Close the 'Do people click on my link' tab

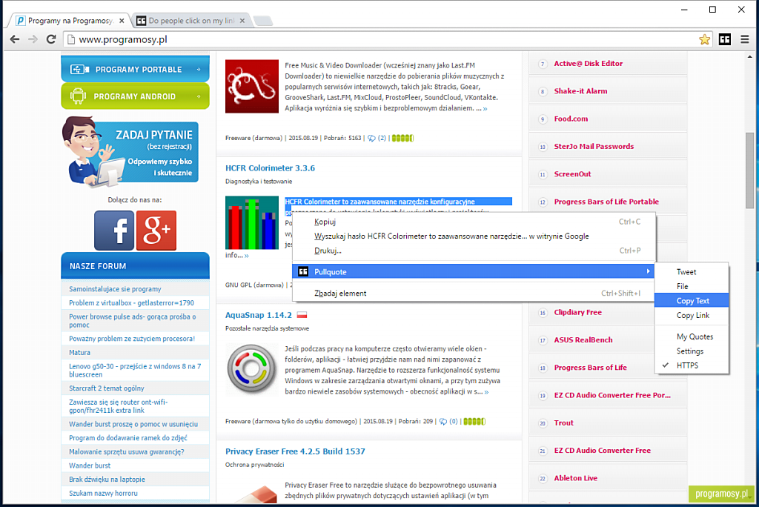click(x=242, y=20)
